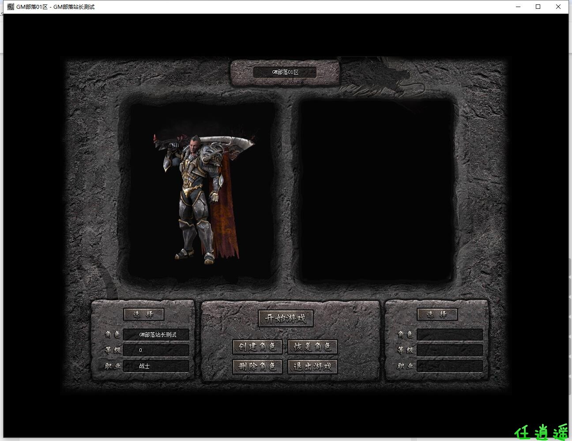Click the left 选择 select button

143,314
